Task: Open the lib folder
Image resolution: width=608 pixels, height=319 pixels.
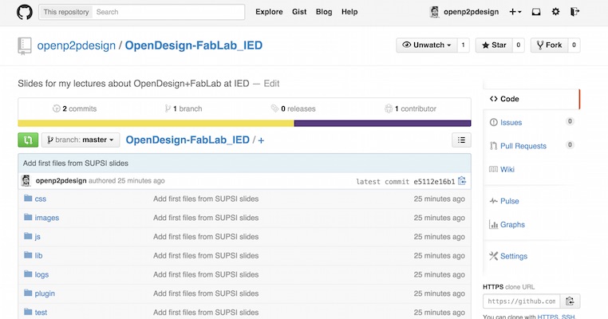Action: coord(39,256)
